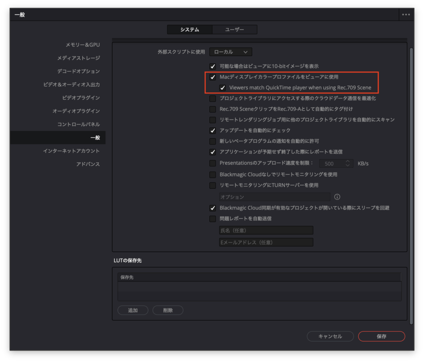
Task: Switch to the ユーザー tab
Action: [235, 30]
